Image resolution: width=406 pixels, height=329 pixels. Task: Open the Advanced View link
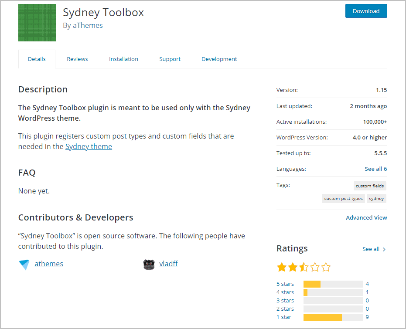(366, 218)
